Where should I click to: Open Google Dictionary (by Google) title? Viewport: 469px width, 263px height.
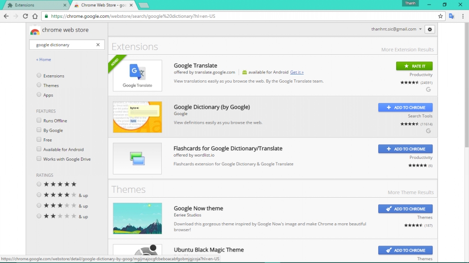212,107
